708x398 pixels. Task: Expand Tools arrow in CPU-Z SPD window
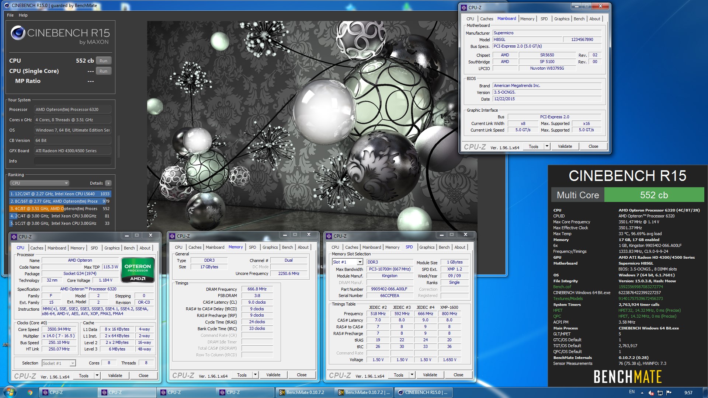click(412, 375)
